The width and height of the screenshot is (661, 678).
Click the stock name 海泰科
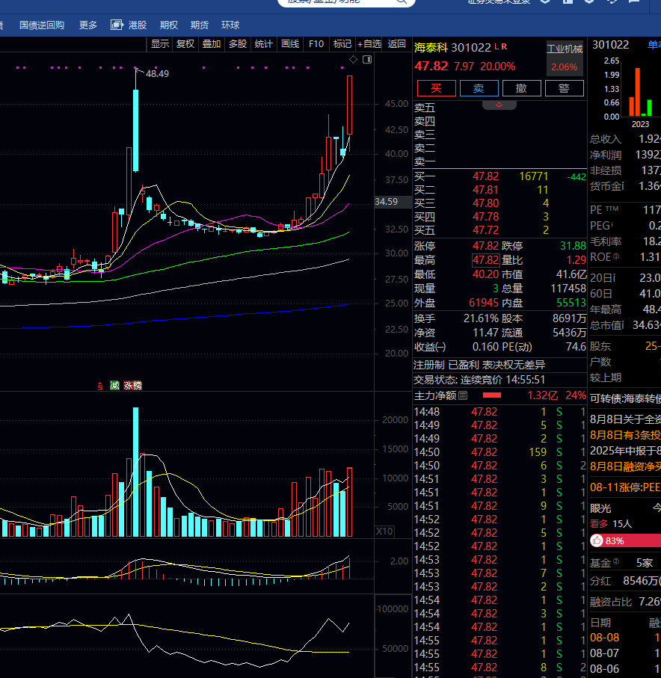click(431, 47)
